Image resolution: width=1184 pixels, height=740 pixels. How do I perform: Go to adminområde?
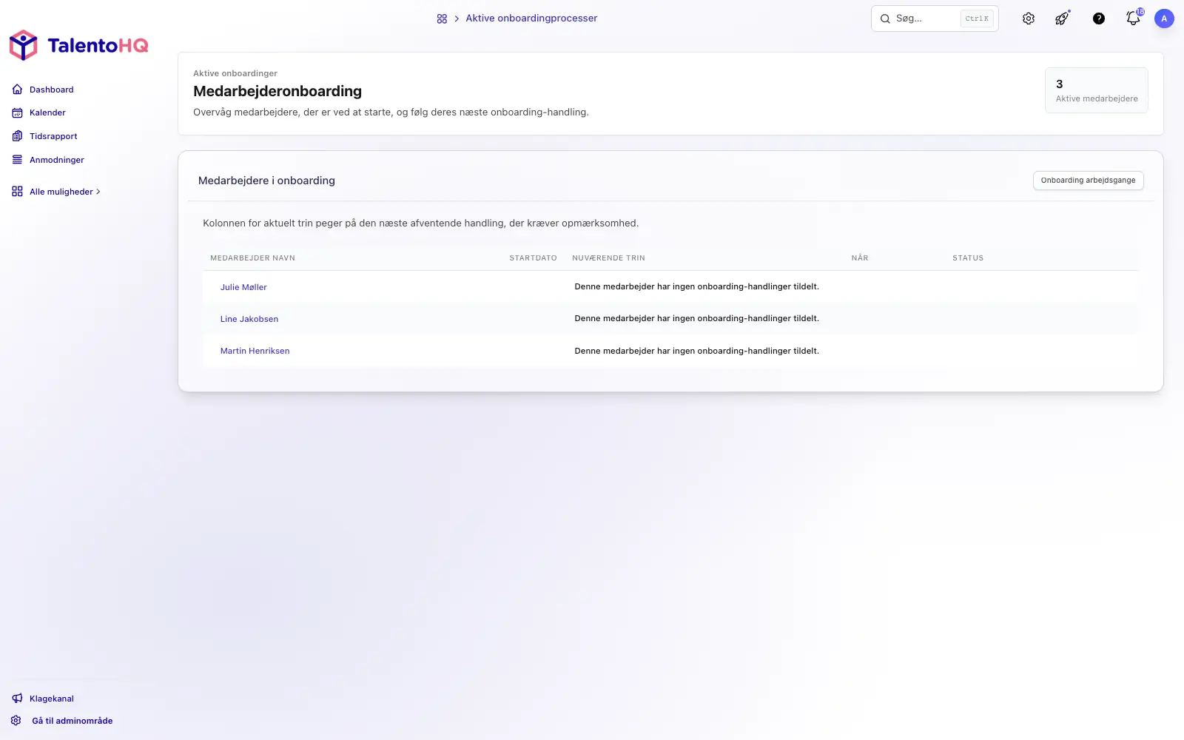(73, 721)
